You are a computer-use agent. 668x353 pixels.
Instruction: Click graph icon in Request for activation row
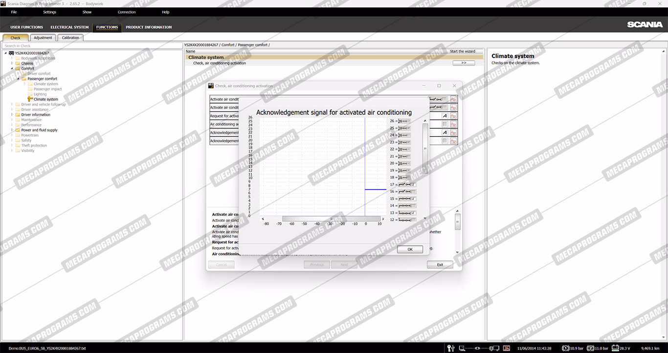click(453, 116)
